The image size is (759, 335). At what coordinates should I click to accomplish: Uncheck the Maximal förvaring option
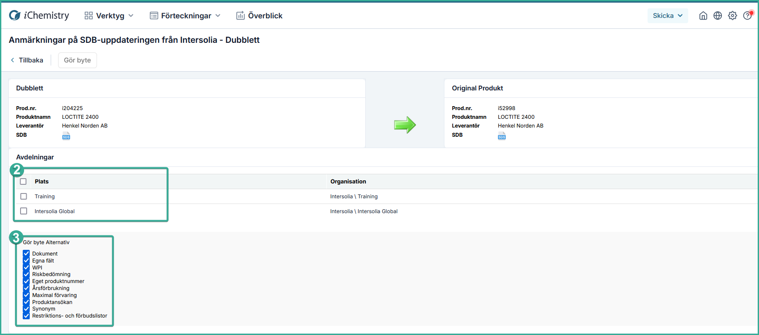point(26,295)
